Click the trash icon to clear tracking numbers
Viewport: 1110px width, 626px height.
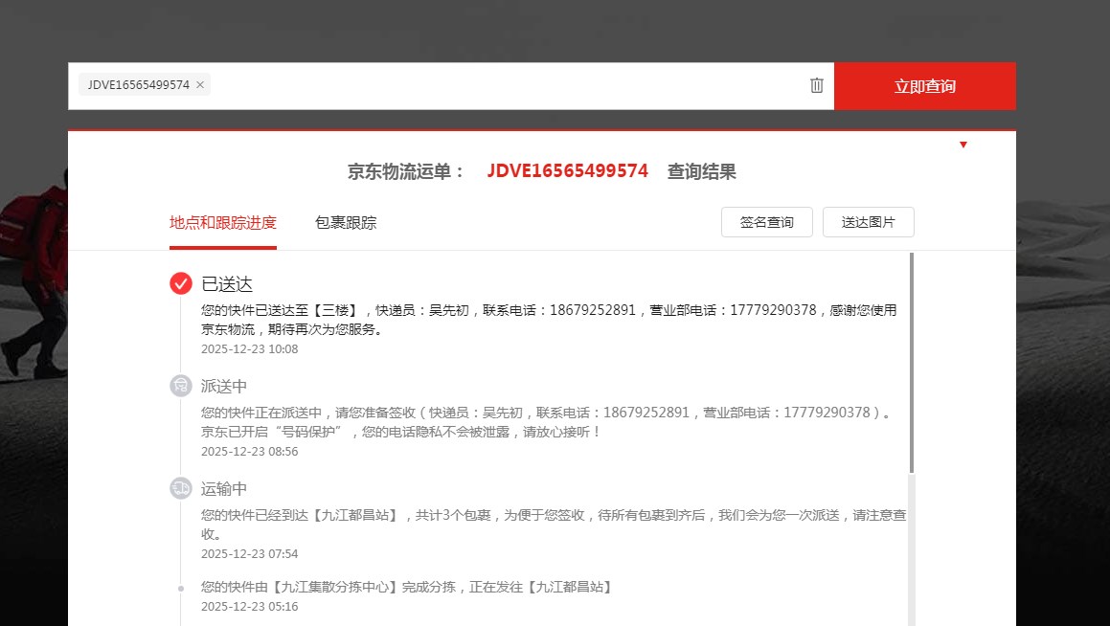tap(816, 85)
